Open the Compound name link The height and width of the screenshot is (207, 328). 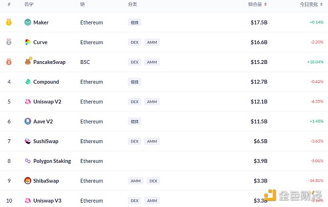click(46, 82)
